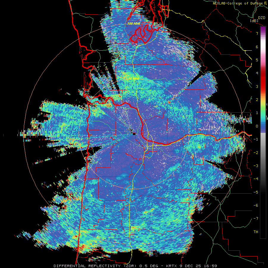Click the "-6" value on the color scale
This screenshot has height=268, width=268.
point(256,205)
